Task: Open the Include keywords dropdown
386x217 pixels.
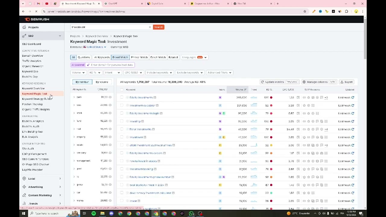Action: pyautogui.click(x=159, y=73)
